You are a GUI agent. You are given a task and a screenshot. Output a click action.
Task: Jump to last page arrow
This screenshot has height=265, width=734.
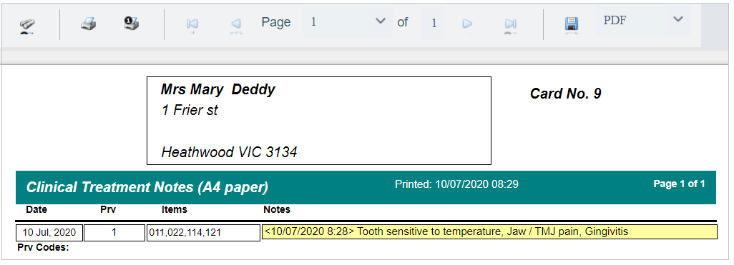(x=510, y=24)
